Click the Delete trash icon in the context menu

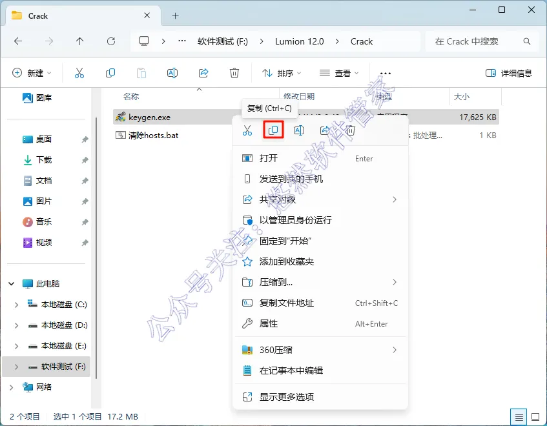(351, 130)
